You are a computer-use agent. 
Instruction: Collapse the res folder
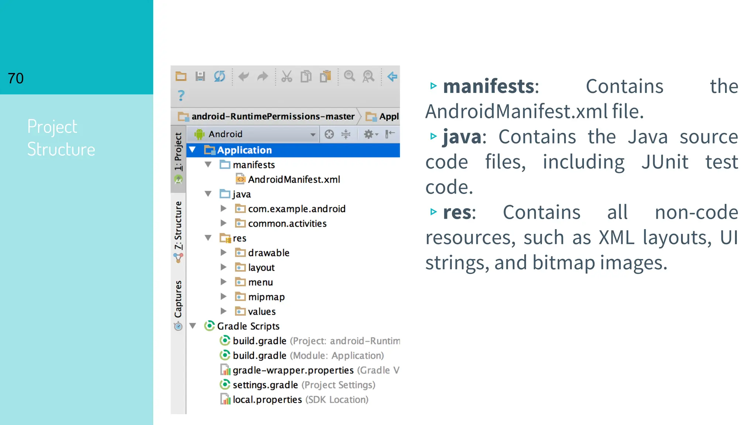coord(208,238)
